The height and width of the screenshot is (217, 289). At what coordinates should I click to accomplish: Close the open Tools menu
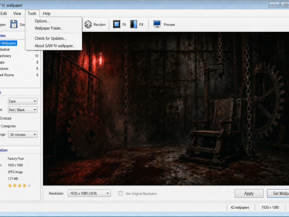(32, 13)
